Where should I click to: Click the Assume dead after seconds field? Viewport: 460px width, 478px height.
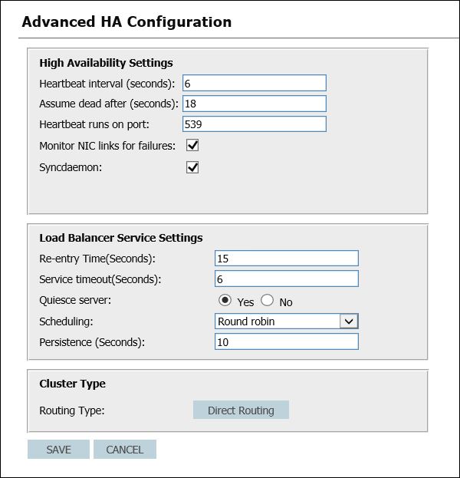[x=255, y=104]
